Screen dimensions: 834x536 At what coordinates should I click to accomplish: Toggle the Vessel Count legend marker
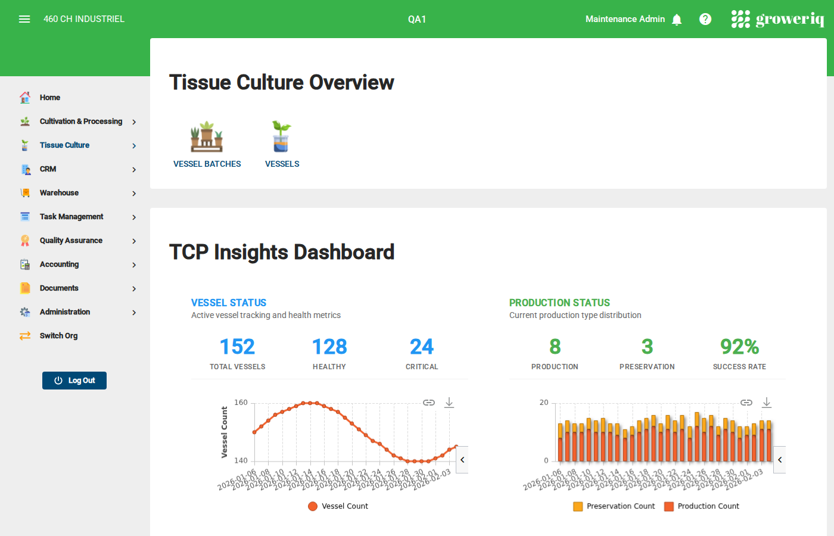[313, 506]
